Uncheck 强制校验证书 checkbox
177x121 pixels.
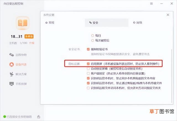[x=88, y=49]
